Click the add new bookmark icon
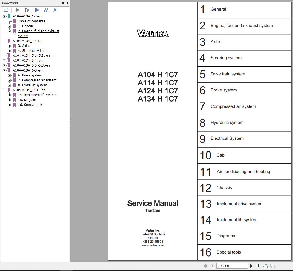 point(27,10)
